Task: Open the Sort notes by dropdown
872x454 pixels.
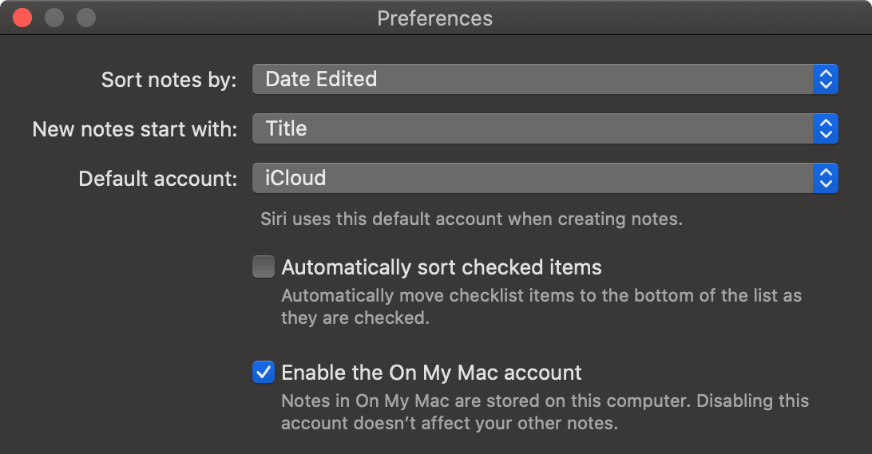Action: [532, 79]
